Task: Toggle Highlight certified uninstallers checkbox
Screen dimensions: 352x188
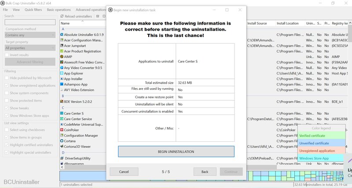Action: tap(7, 145)
